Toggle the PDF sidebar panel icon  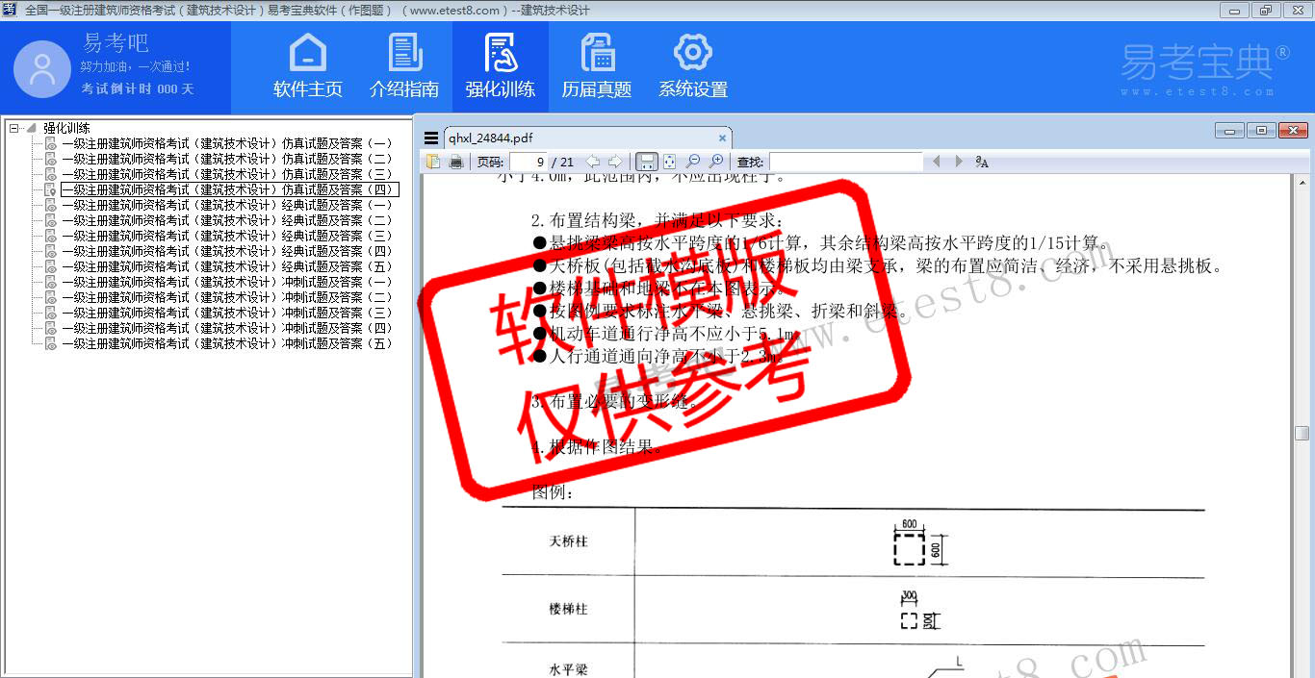tap(434, 162)
